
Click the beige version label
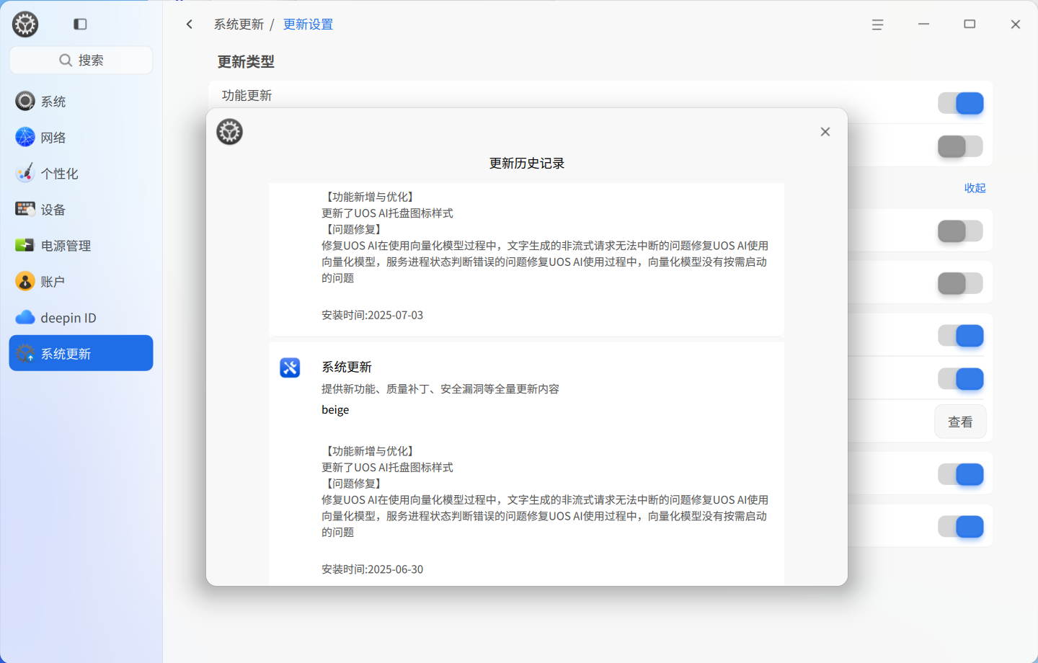[335, 410]
